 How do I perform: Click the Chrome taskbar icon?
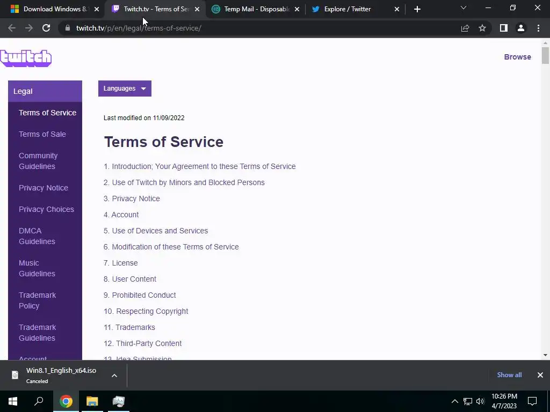point(66,401)
